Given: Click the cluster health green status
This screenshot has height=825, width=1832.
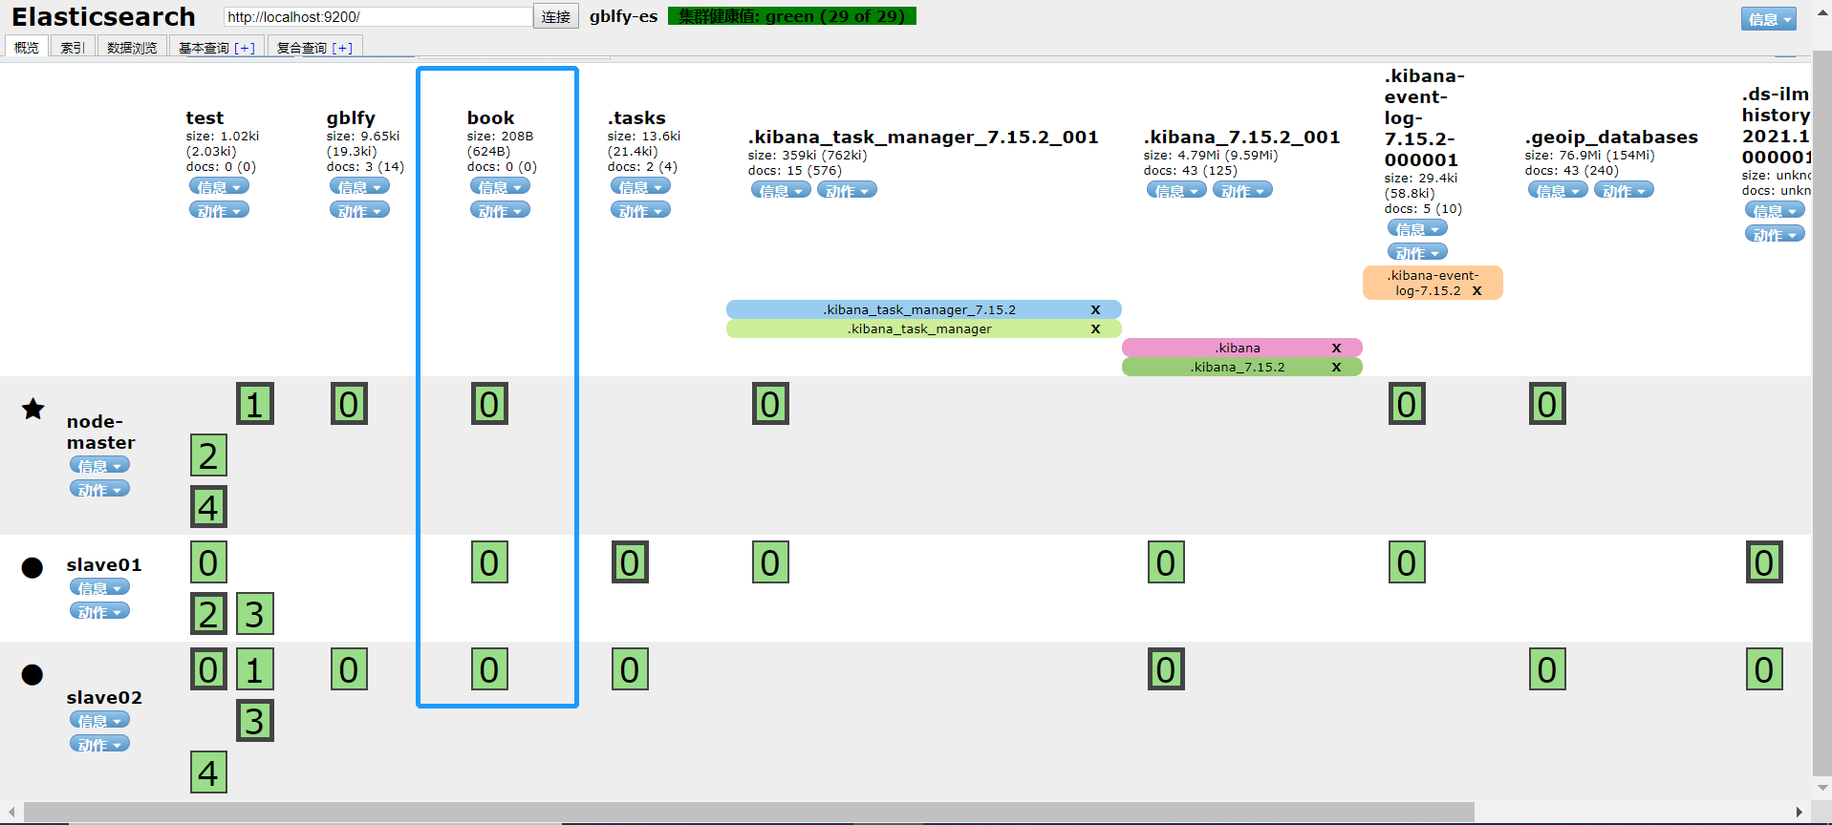Looking at the screenshot, I should tap(792, 16).
